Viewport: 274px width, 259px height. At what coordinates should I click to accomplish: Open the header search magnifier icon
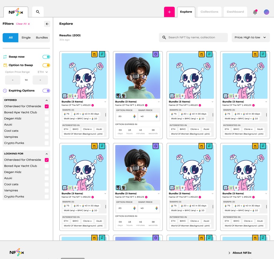pos(38,12)
